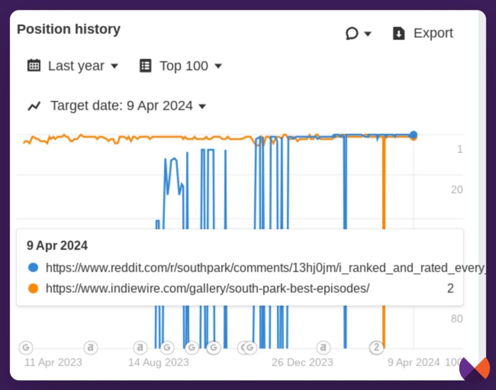Click the Export download icon
The width and height of the screenshot is (496, 390).
[x=399, y=33]
